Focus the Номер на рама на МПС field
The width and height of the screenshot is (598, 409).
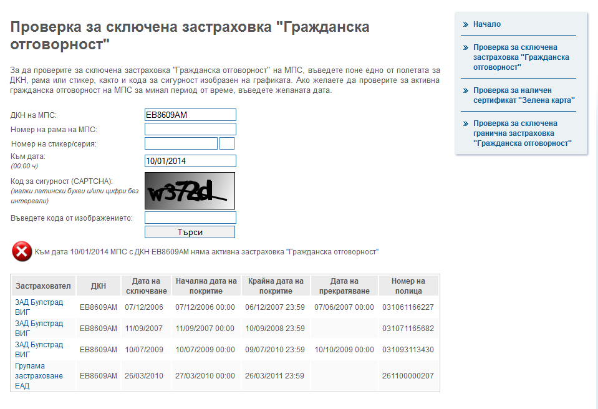190,129
